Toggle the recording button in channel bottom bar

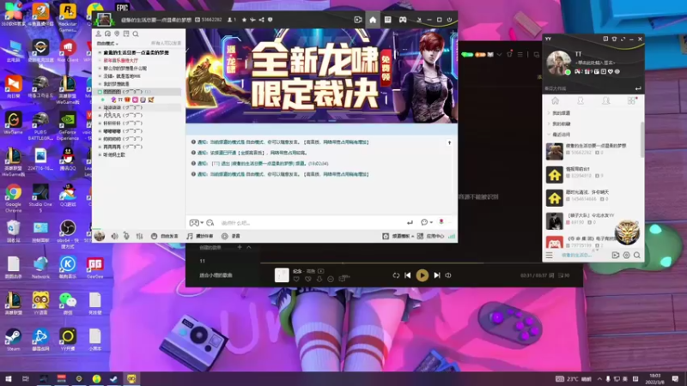click(x=230, y=237)
